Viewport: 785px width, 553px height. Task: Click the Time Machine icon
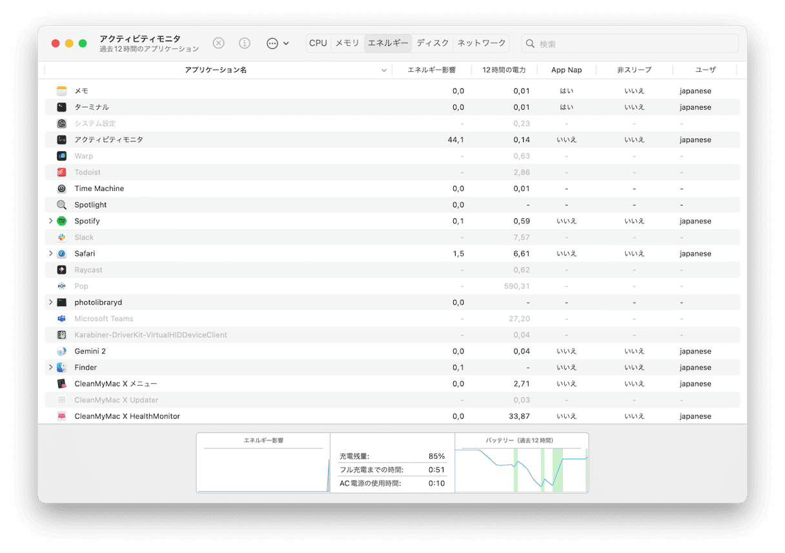tap(61, 189)
